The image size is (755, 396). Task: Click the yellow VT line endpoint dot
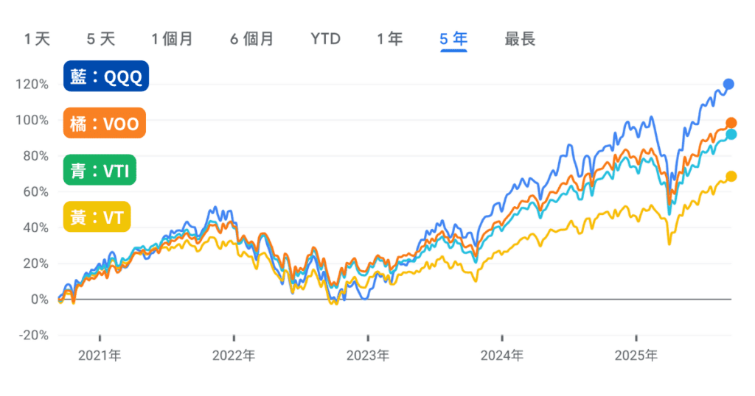click(x=731, y=176)
